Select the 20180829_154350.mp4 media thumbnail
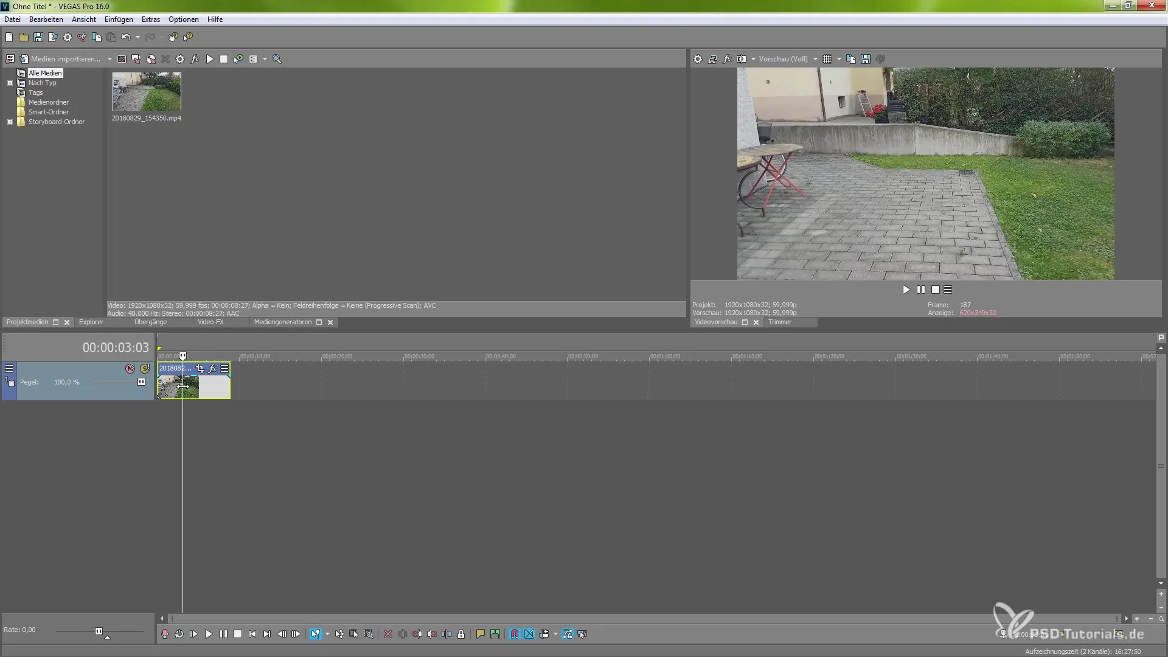Image resolution: width=1168 pixels, height=657 pixels. pyautogui.click(x=147, y=91)
